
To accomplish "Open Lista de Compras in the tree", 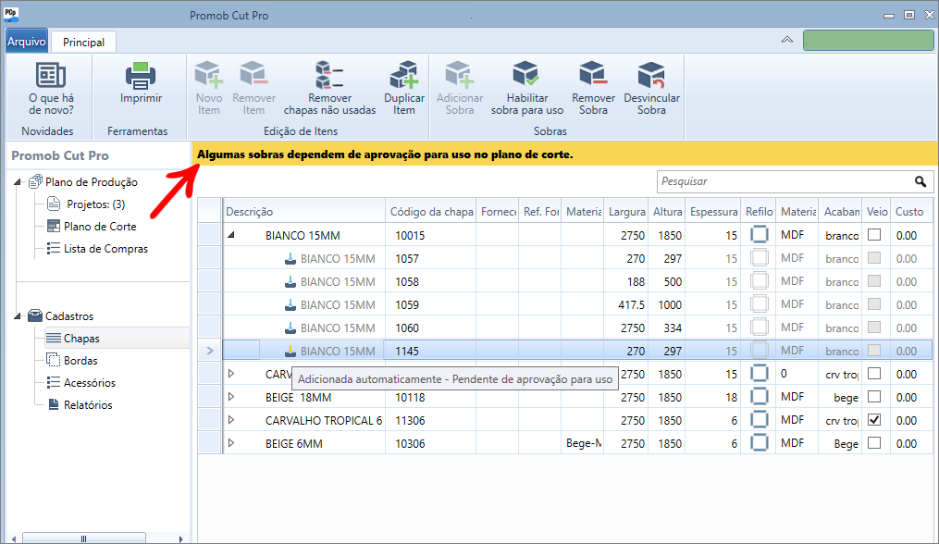I will 105,249.
